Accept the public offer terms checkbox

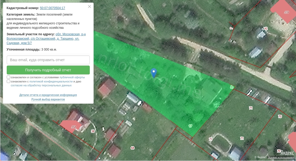pyautogui.click(x=8, y=77)
